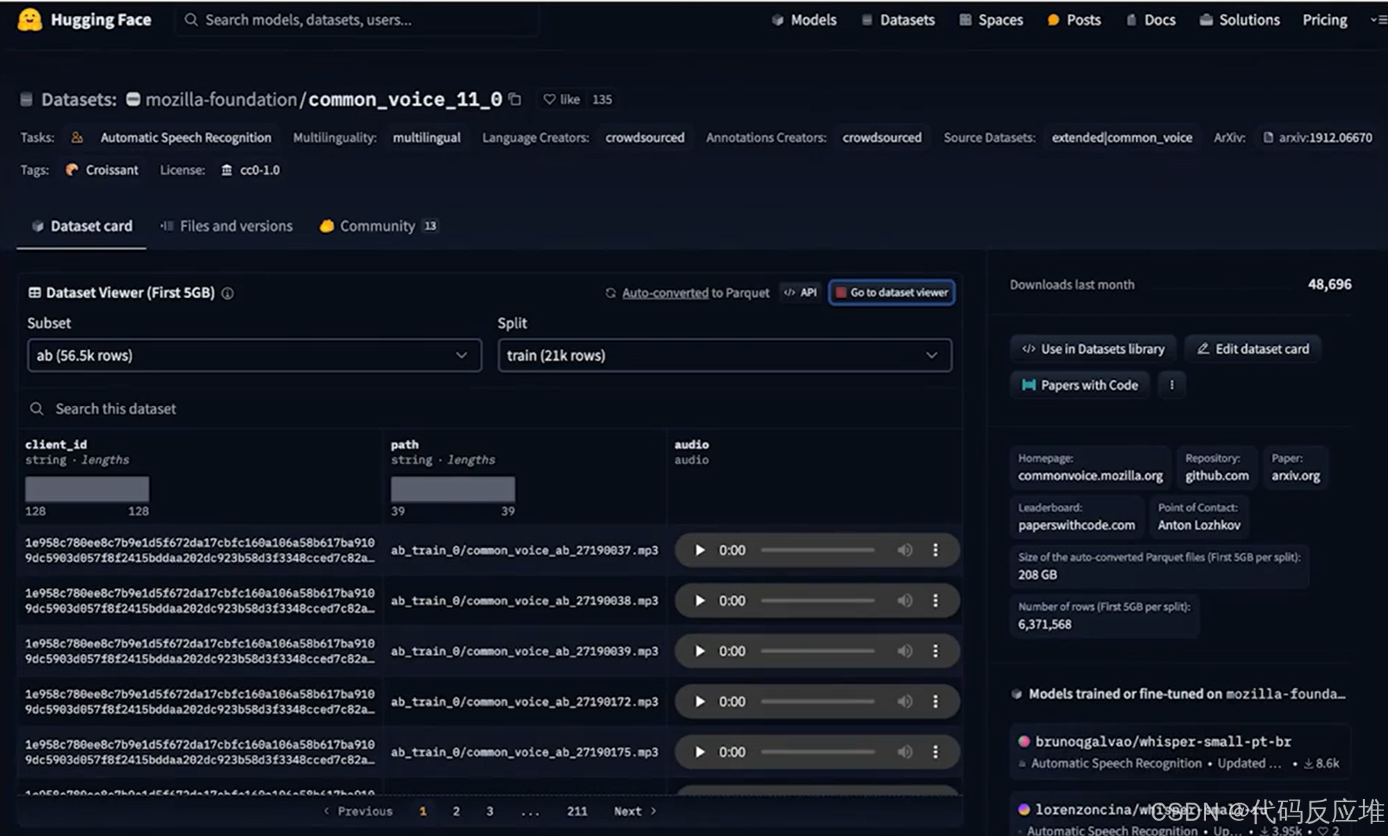Click the Hugging Face logo icon
1388x836 pixels.
coord(29,19)
